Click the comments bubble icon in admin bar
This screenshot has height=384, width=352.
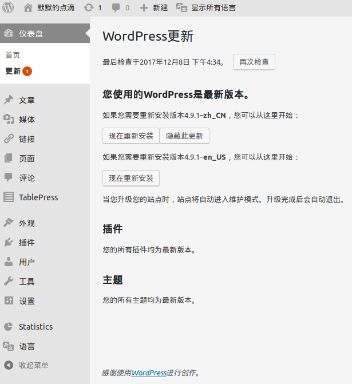tap(116, 8)
